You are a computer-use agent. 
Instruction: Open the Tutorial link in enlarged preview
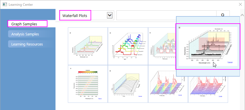point(230,62)
